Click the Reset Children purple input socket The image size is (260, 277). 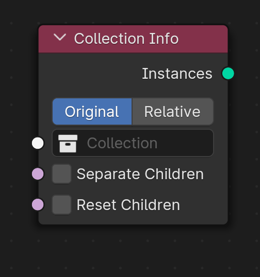(38, 205)
